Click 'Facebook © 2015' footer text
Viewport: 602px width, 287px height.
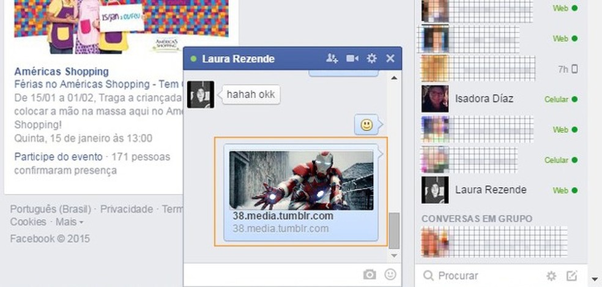(x=50, y=239)
